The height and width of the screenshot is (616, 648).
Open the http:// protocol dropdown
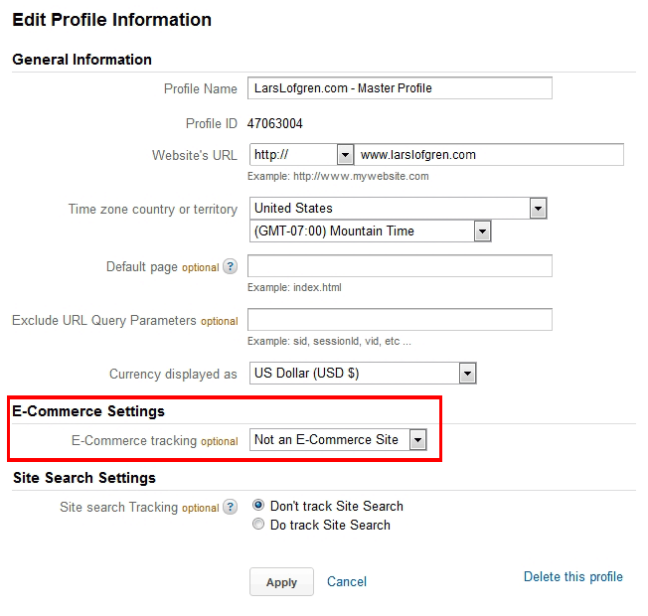click(x=302, y=155)
